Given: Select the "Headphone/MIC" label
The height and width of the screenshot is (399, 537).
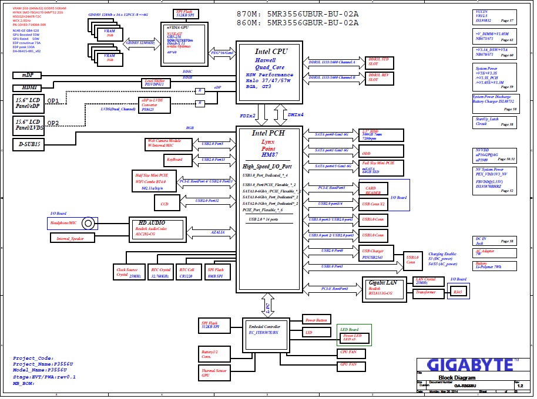Looking at the screenshot, I should click(63, 223).
